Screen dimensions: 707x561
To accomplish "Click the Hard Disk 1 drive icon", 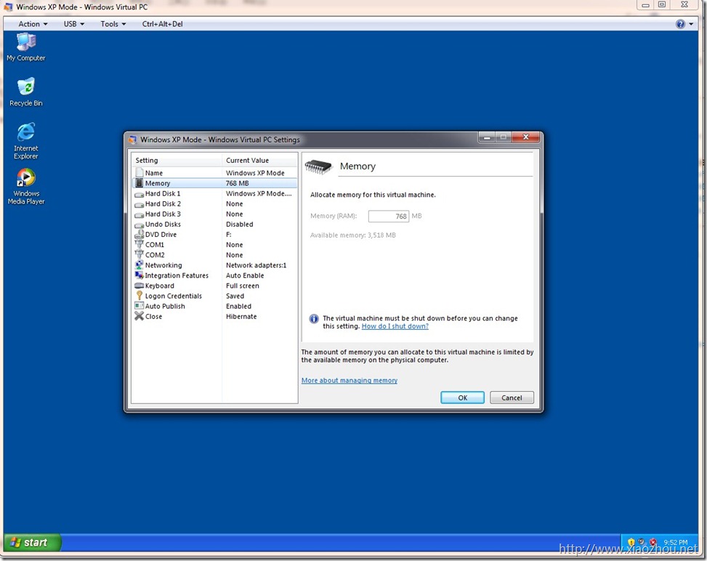I will (140, 194).
